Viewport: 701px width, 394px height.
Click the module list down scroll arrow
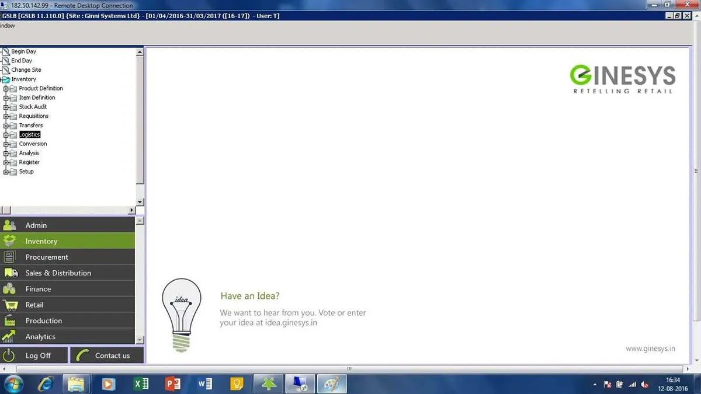(x=140, y=340)
